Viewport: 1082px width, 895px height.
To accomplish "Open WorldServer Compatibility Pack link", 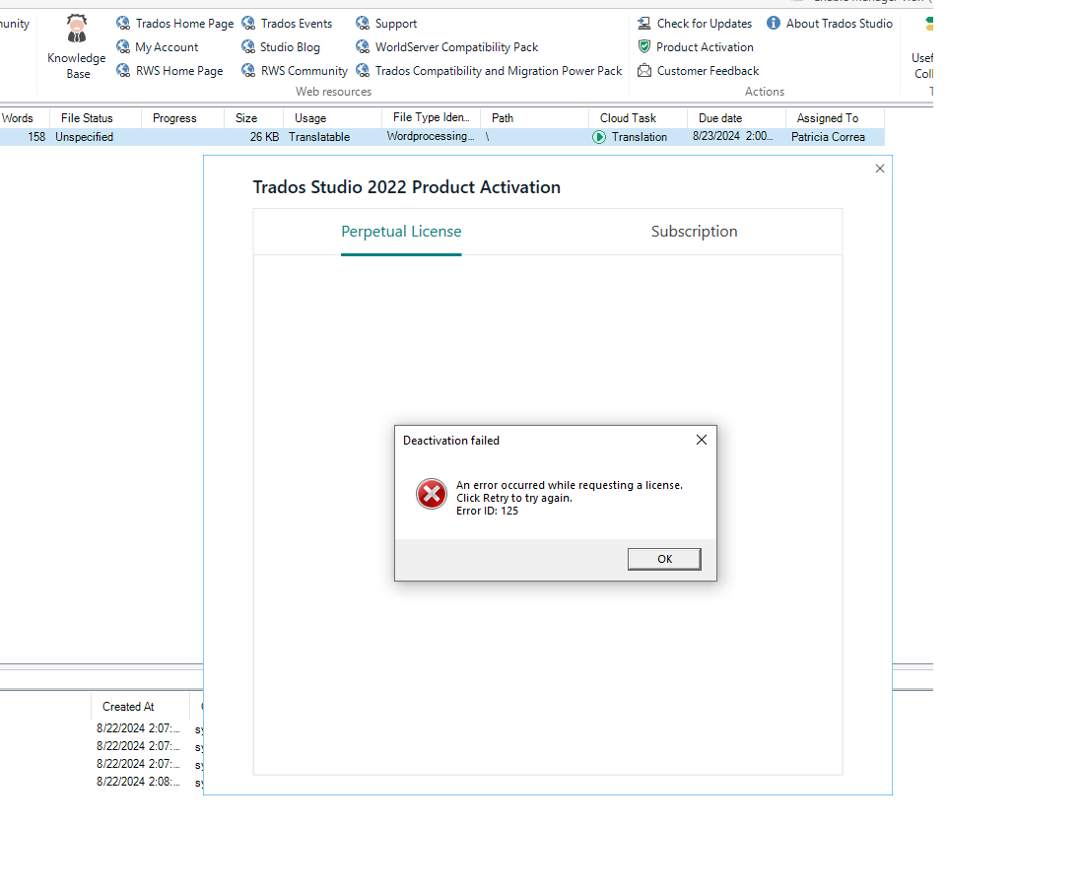I will point(446,47).
